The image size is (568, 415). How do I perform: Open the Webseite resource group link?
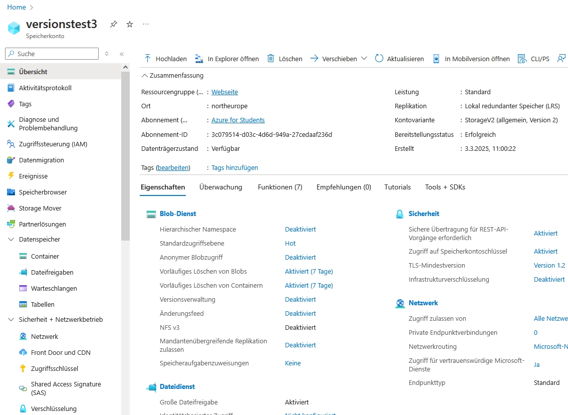click(224, 92)
